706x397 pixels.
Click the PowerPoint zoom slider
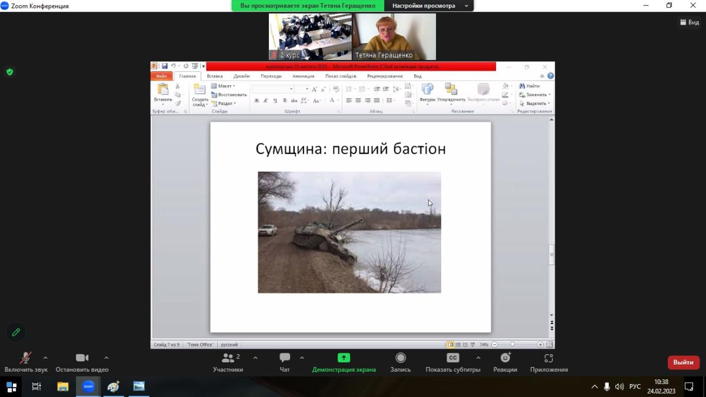click(512, 344)
